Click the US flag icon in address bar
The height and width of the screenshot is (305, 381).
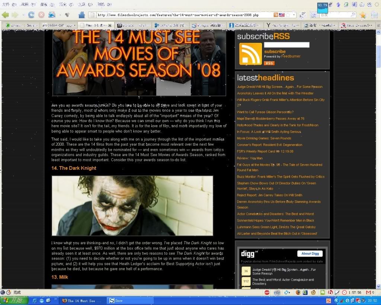[282, 15]
